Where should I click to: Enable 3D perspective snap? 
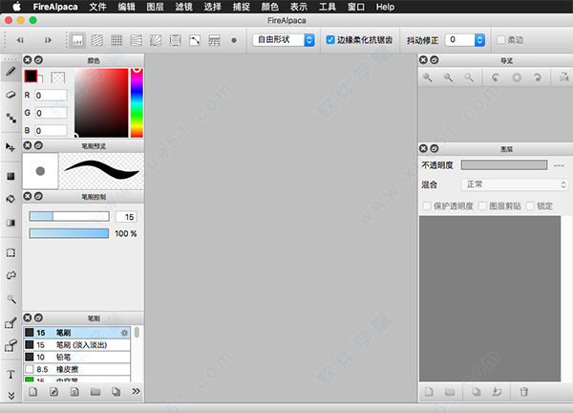(x=215, y=40)
